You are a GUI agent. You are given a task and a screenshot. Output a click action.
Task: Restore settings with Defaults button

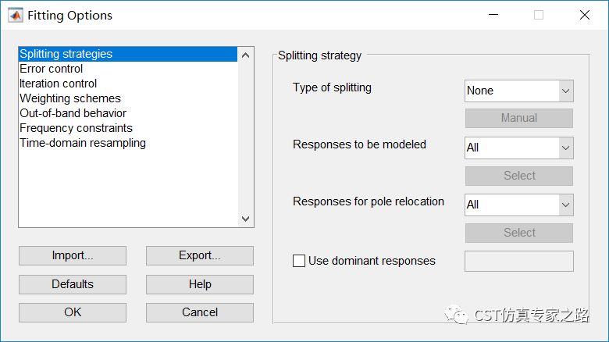pyautogui.click(x=73, y=284)
